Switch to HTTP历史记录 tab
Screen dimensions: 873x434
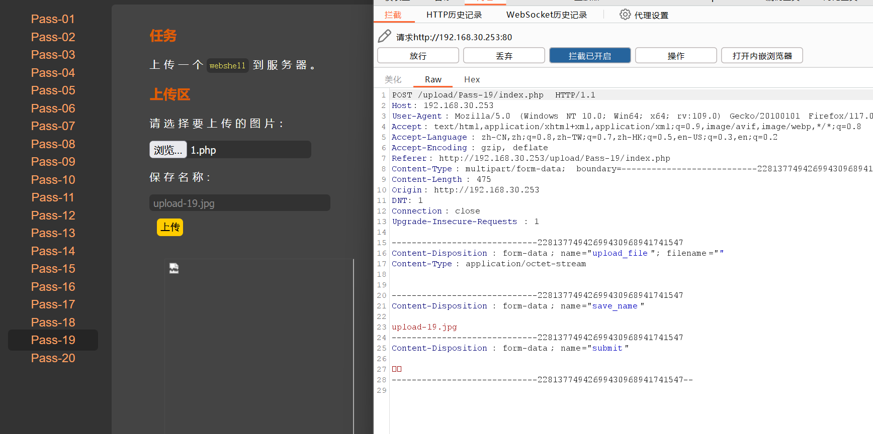pos(454,15)
